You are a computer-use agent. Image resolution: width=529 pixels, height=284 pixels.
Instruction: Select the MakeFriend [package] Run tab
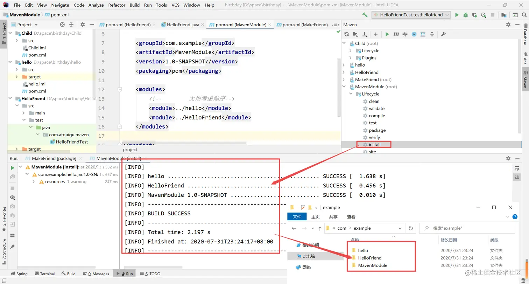point(54,158)
